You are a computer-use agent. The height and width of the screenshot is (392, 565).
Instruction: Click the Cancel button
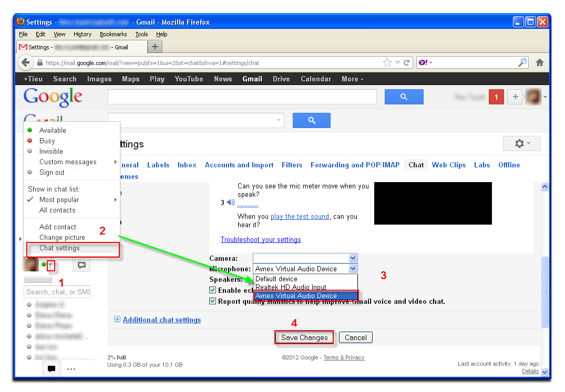356,337
